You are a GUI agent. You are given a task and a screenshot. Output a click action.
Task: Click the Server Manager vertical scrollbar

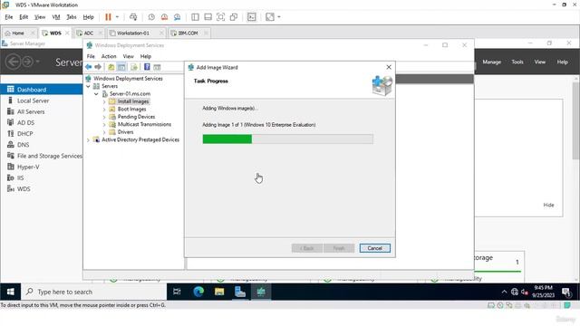[576, 120]
